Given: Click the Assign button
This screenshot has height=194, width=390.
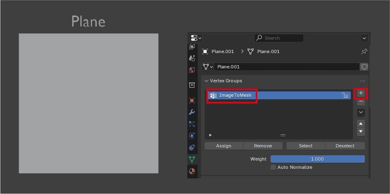Looking at the screenshot, I should click(x=224, y=146).
